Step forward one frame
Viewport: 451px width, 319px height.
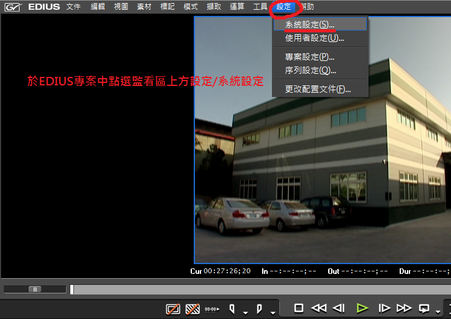384,308
